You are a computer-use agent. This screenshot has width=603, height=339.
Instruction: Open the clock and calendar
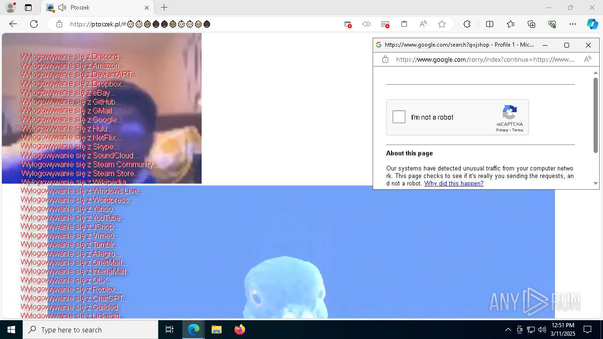tap(563, 330)
